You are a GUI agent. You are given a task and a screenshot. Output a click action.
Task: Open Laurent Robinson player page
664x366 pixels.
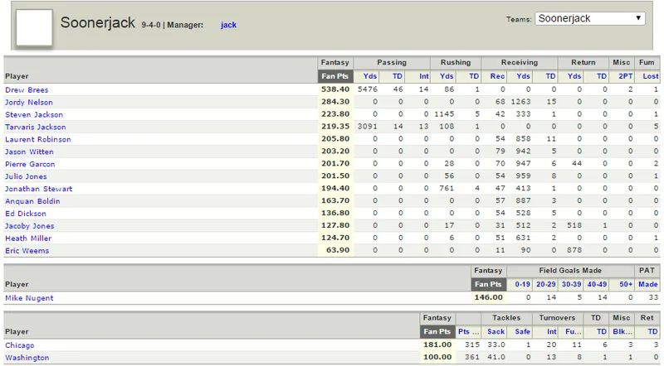(x=38, y=139)
